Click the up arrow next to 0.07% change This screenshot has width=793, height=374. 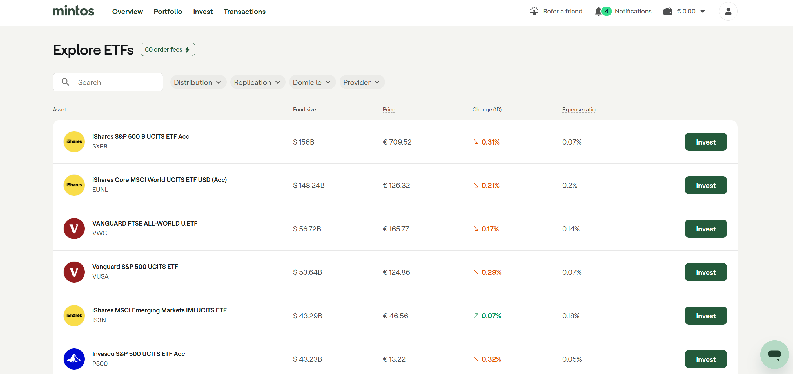point(476,316)
